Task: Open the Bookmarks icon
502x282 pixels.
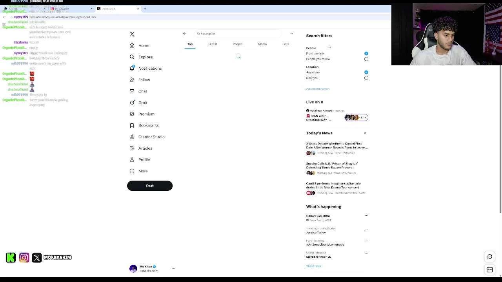Action: pos(132,125)
